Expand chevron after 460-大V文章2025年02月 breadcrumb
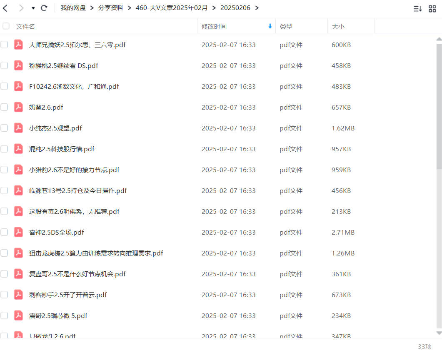Viewport: 442px width, 353px height. 214,8
